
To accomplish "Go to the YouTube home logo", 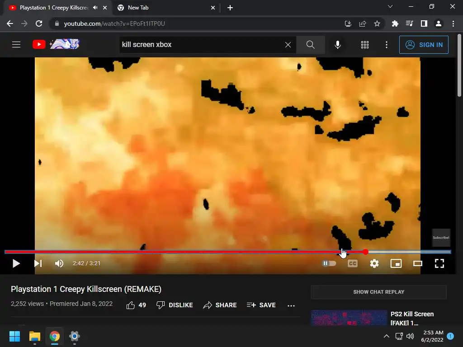I will coord(56,44).
